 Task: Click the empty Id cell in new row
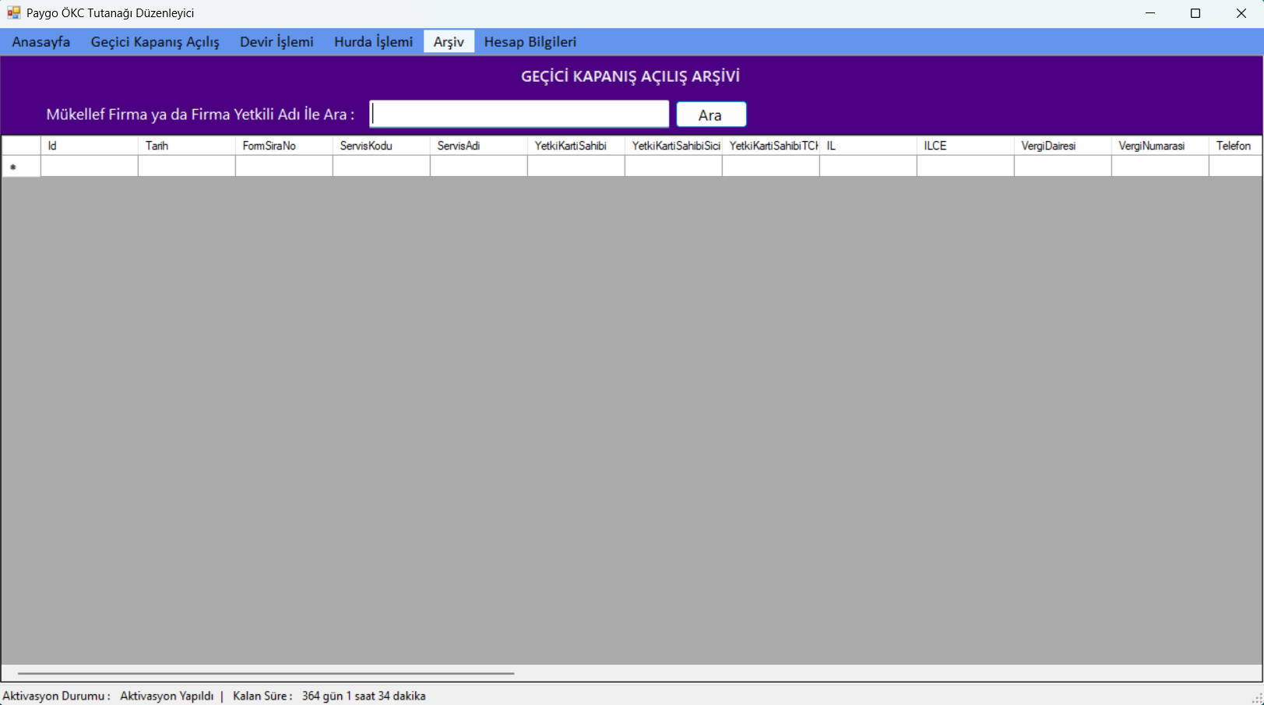90,166
